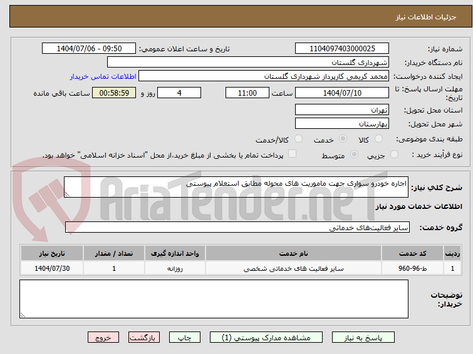473x354 pixels.
Task: Click the ردیف column header
Action: click(x=452, y=253)
